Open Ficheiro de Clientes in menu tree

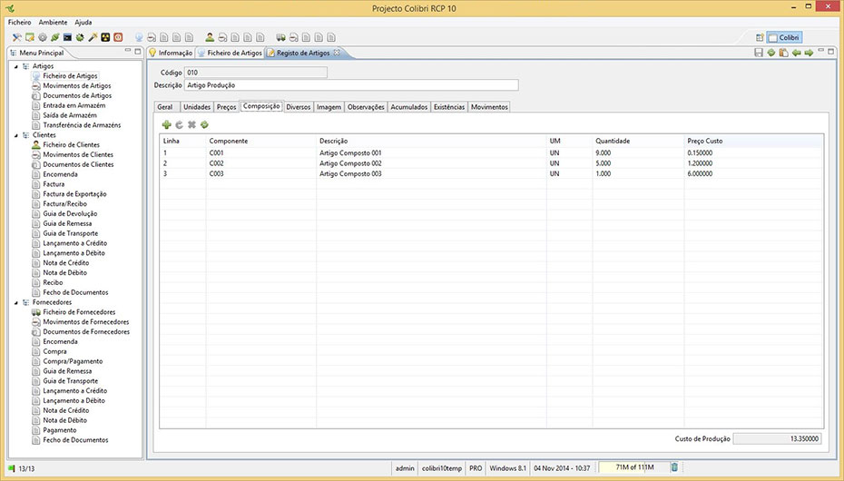(x=71, y=145)
